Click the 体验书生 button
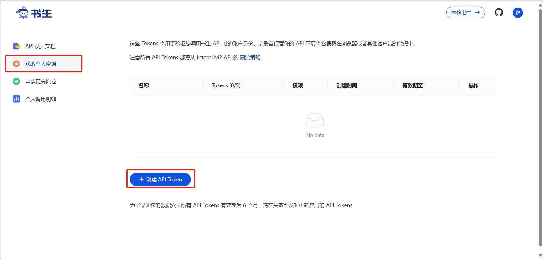This screenshot has height=259, width=543. pos(465,13)
